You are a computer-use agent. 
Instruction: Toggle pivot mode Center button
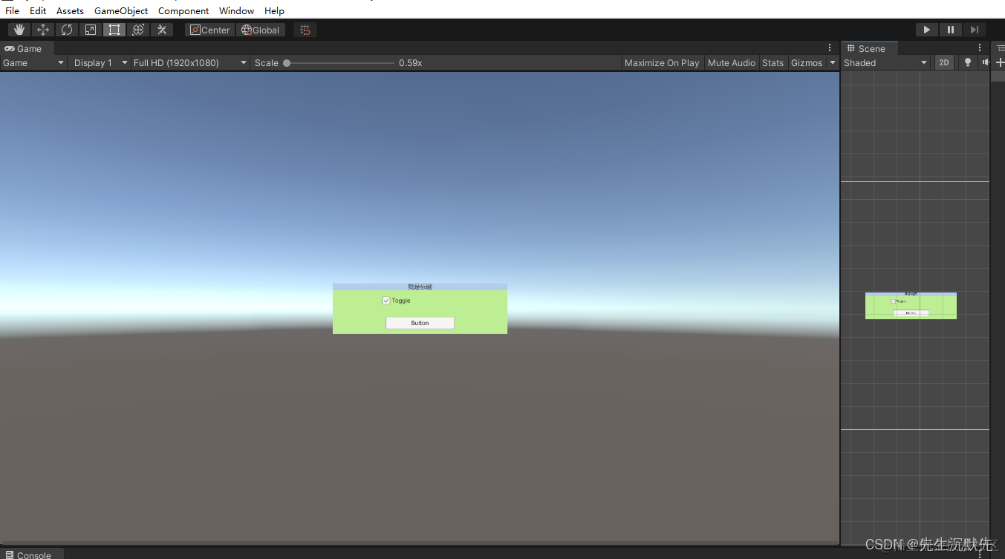coord(210,30)
